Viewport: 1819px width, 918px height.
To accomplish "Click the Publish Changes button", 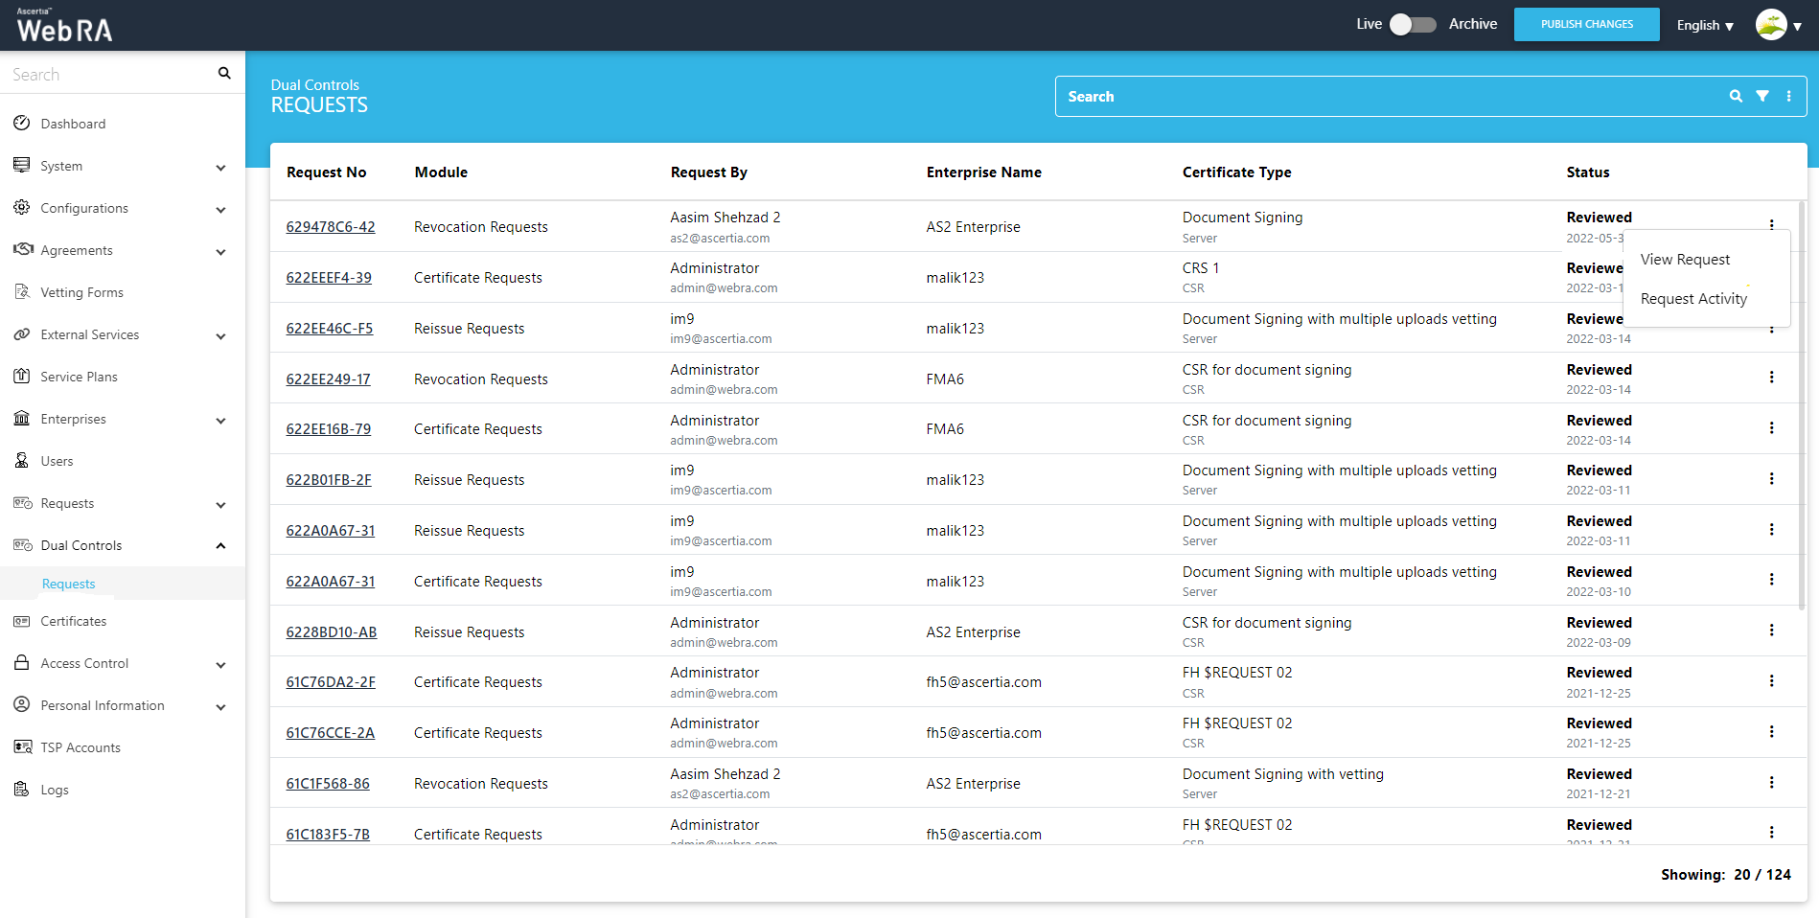I will [1586, 25].
